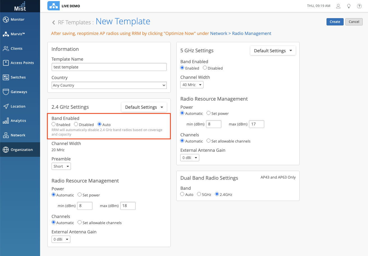Select 5GHz for Dual Band Radio
This screenshot has width=368, height=256.
pyautogui.click(x=199, y=194)
